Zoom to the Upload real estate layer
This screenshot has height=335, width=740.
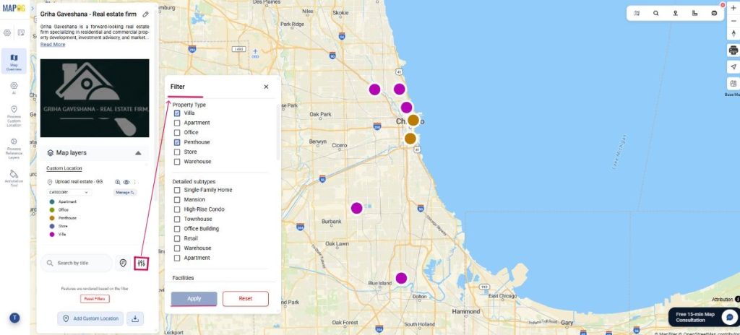pos(118,182)
